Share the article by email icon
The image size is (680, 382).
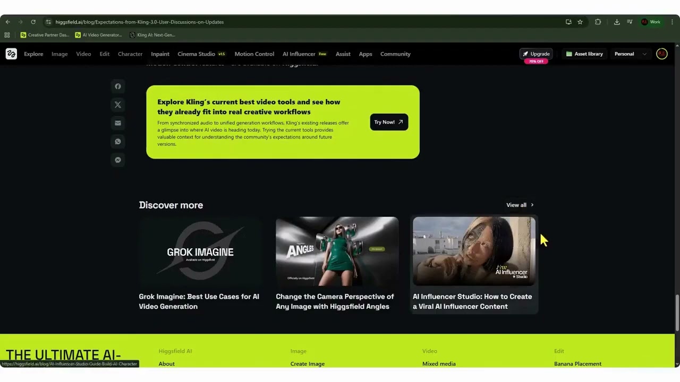(118, 123)
